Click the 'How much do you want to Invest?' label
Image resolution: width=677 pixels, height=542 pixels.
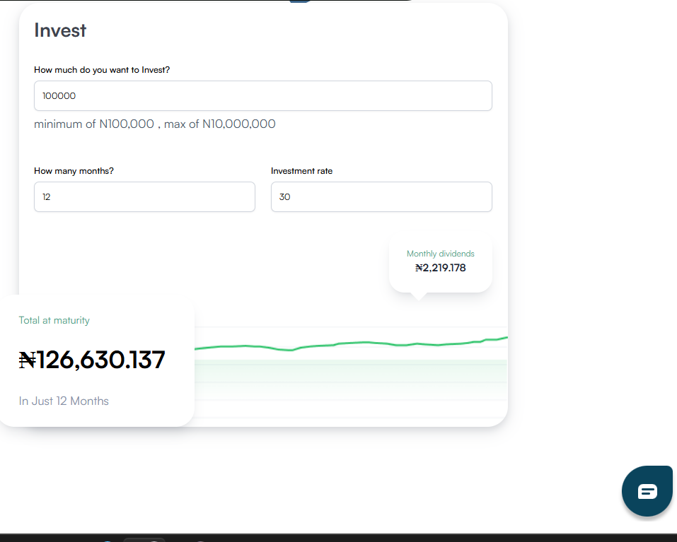click(103, 70)
